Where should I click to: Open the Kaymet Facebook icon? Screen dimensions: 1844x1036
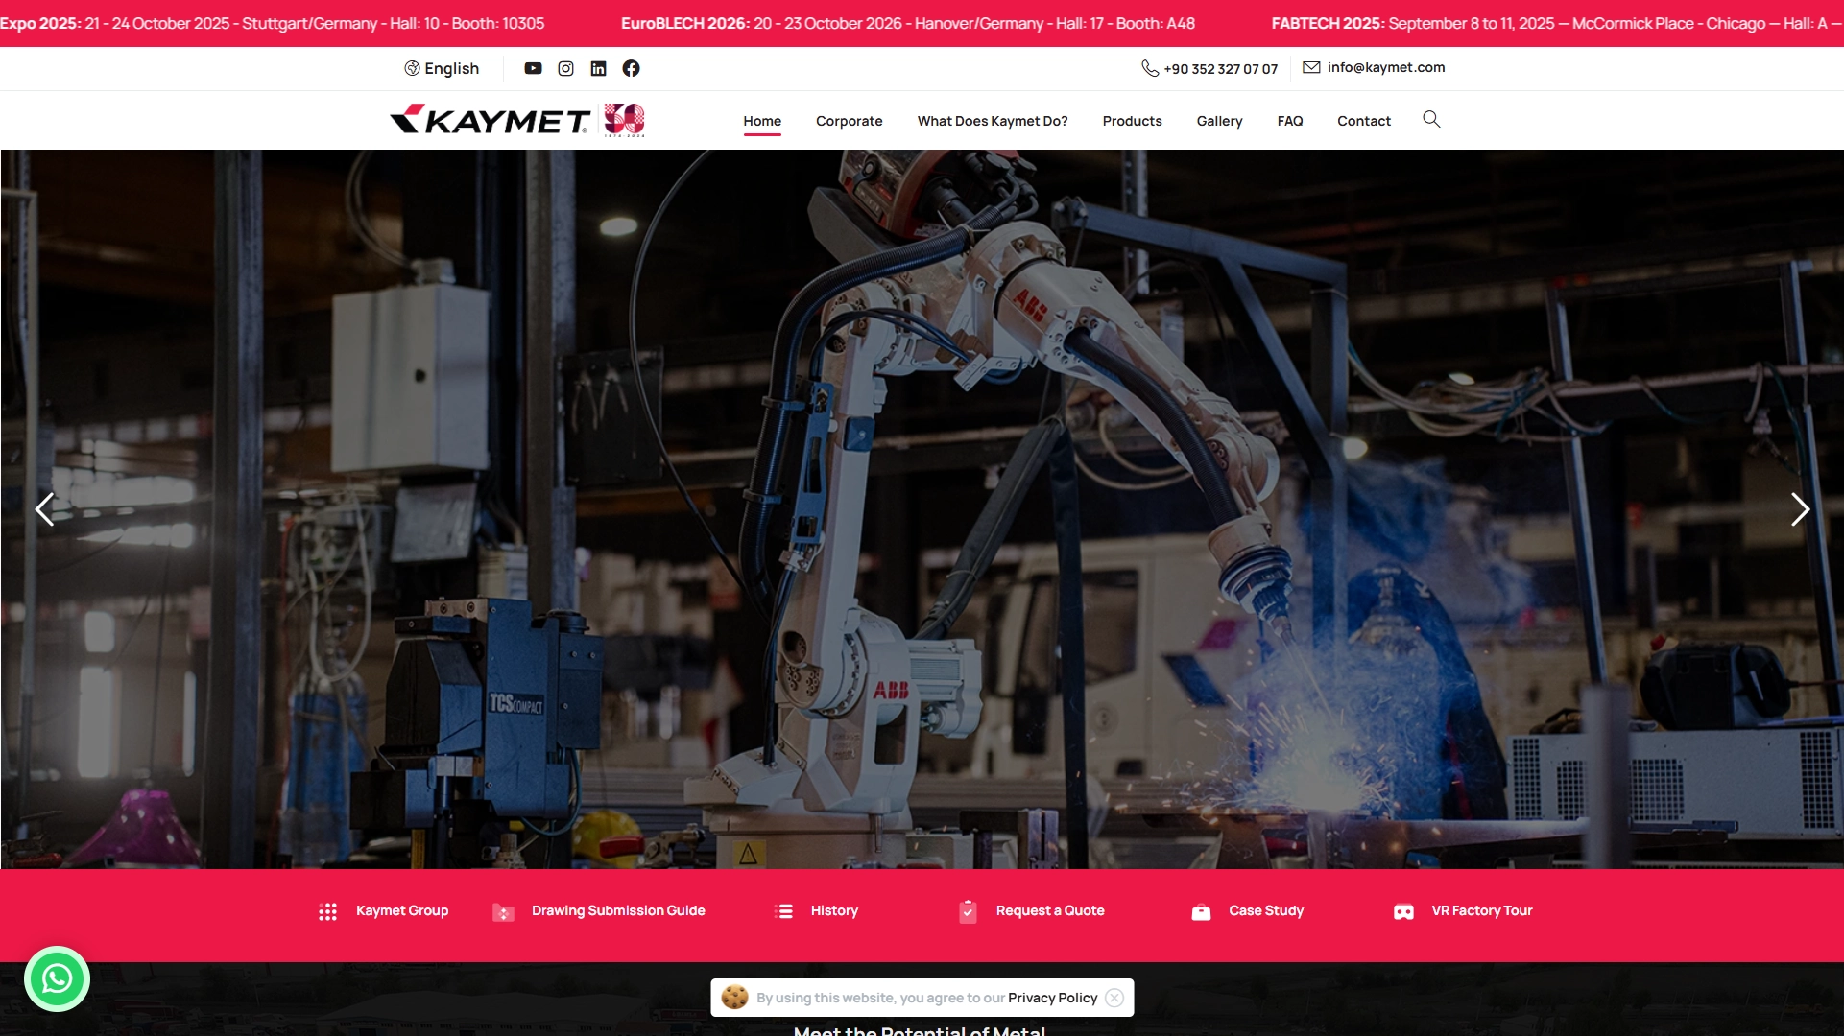[631, 68]
